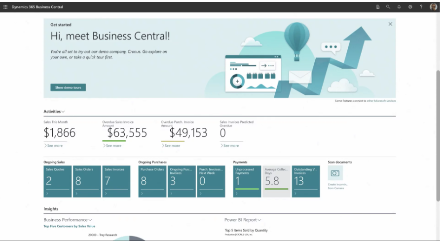The height and width of the screenshot is (242, 442).
Task: Open Top Five Customers by Sales Value
Action: pyautogui.click(x=69, y=226)
